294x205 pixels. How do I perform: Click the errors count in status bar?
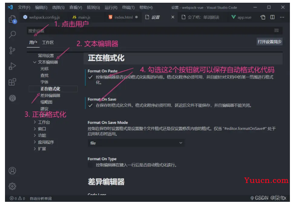pyautogui.click(x=13, y=199)
